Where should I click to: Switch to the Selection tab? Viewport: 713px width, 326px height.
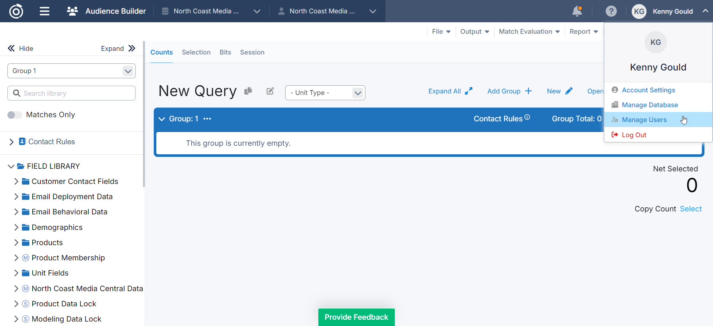pyautogui.click(x=196, y=52)
